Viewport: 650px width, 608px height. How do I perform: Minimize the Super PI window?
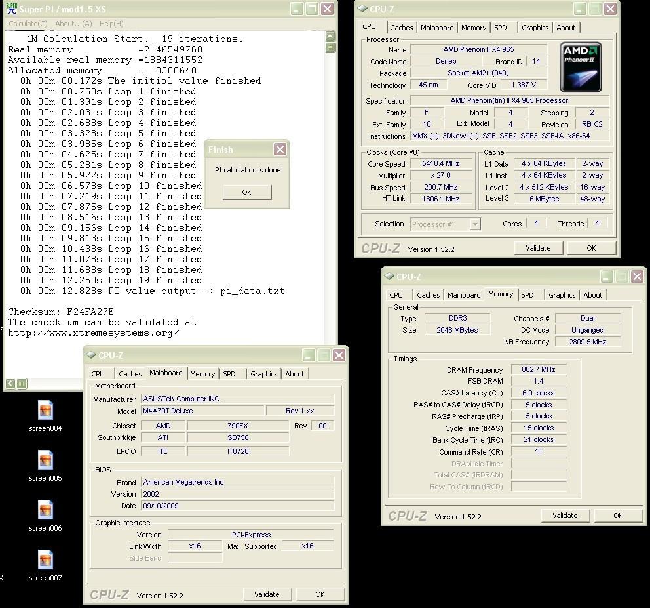pyautogui.click(x=297, y=9)
